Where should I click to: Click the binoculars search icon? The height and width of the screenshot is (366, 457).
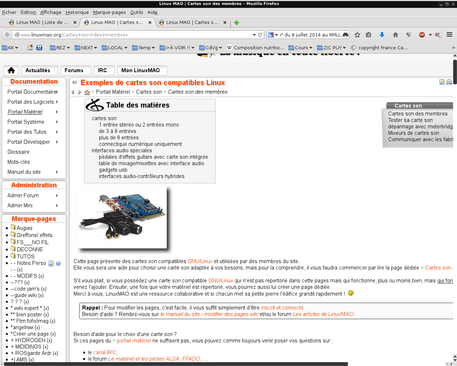click(x=345, y=35)
